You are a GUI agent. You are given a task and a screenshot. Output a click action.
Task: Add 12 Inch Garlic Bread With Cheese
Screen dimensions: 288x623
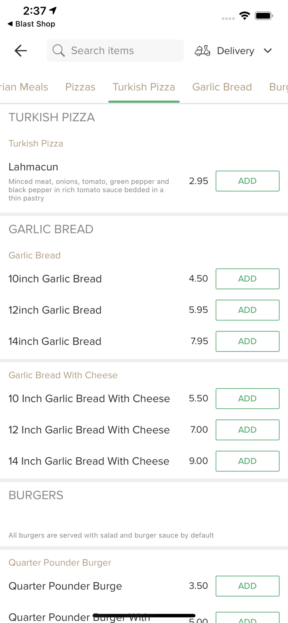point(247,430)
